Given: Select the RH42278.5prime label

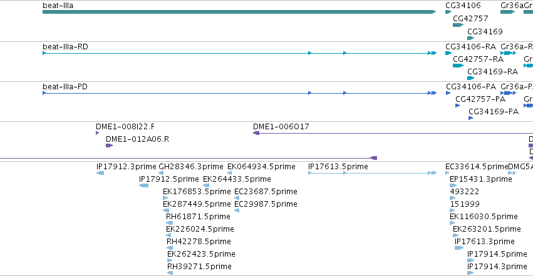Looking at the screenshot, I should point(199,242).
